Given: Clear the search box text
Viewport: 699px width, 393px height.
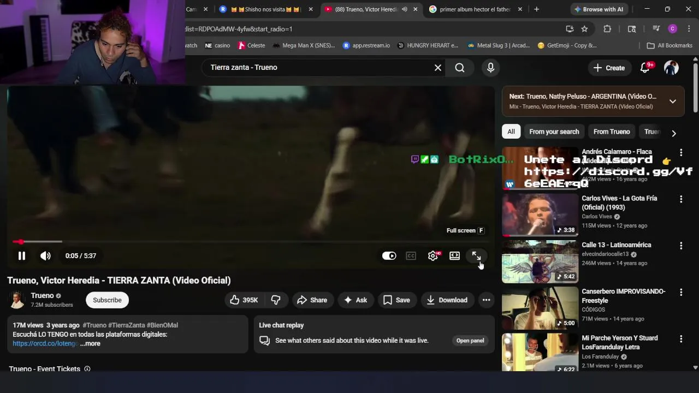Looking at the screenshot, I should [x=438, y=67].
